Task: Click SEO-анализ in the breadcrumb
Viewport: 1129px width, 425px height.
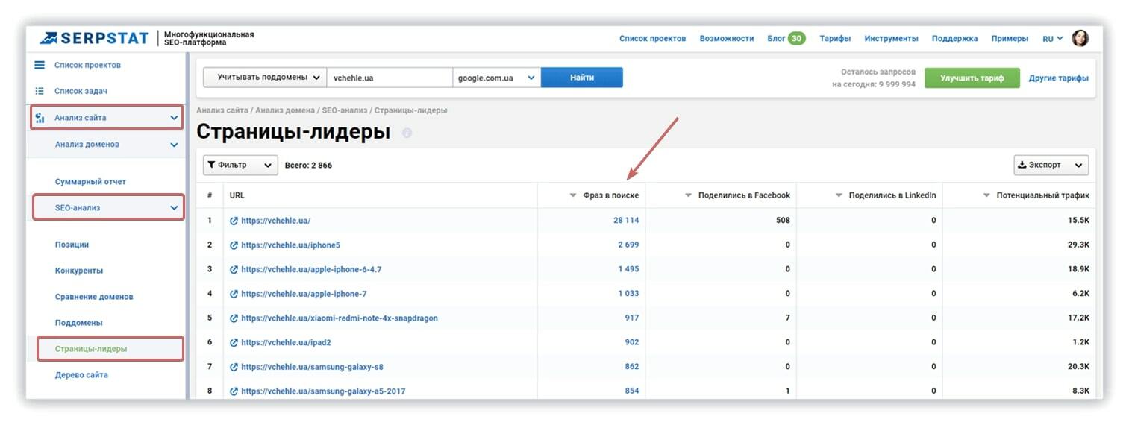Action: (345, 110)
